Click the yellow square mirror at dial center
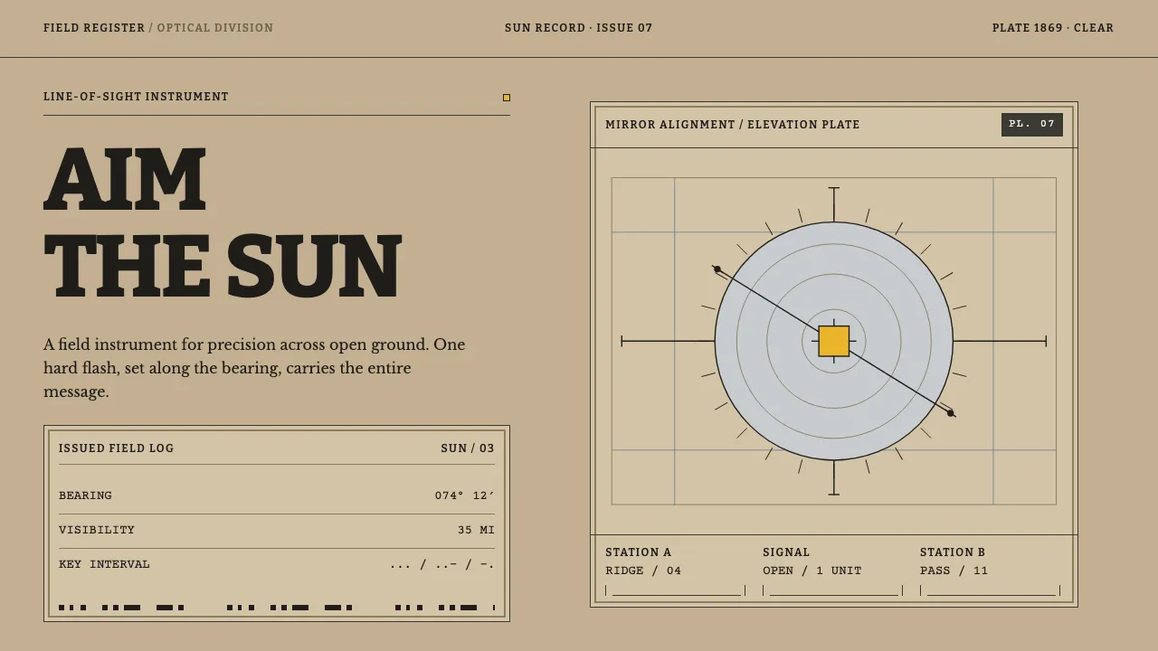The width and height of the screenshot is (1158, 651). [834, 342]
